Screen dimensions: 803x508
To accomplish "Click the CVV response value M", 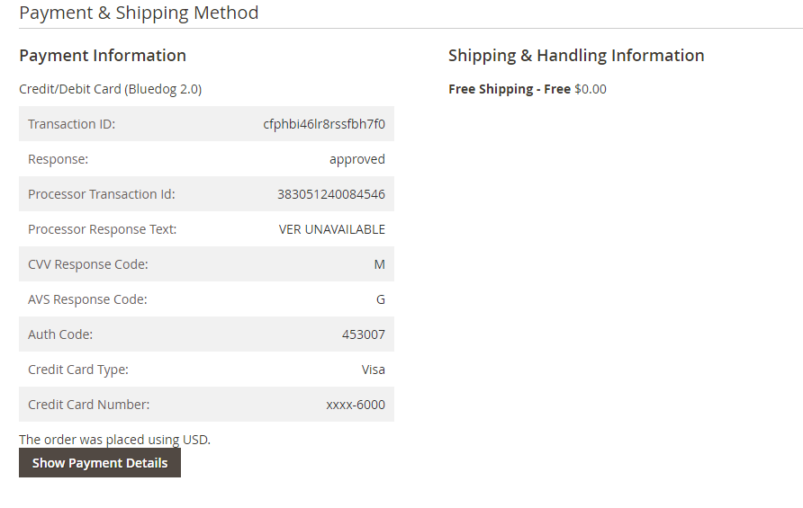I will [380, 264].
